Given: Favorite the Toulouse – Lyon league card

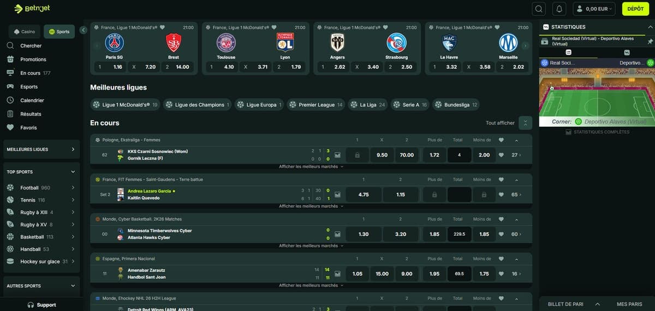Looking at the screenshot, I should [x=274, y=27].
